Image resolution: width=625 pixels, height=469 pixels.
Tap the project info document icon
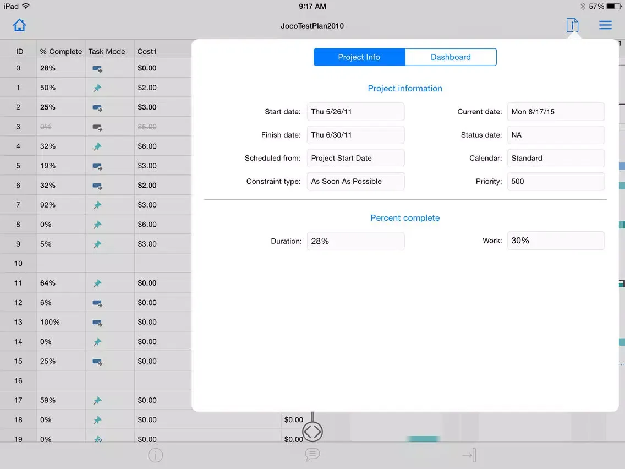tap(572, 25)
